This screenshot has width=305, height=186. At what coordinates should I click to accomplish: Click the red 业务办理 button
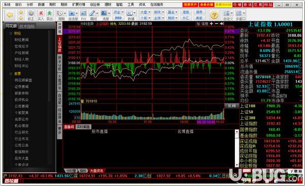tap(206, 5)
